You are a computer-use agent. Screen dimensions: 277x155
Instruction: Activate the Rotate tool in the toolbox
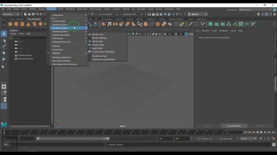pyautogui.click(x=4, y=59)
